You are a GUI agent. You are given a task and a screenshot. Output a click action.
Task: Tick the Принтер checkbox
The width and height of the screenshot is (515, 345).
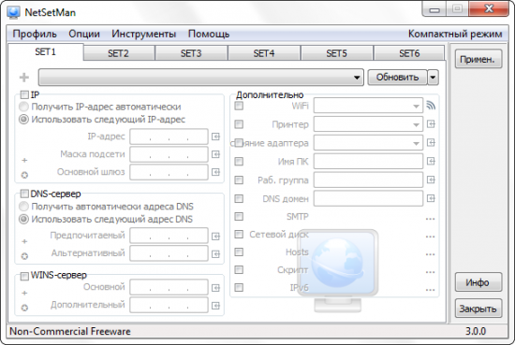pos(239,124)
